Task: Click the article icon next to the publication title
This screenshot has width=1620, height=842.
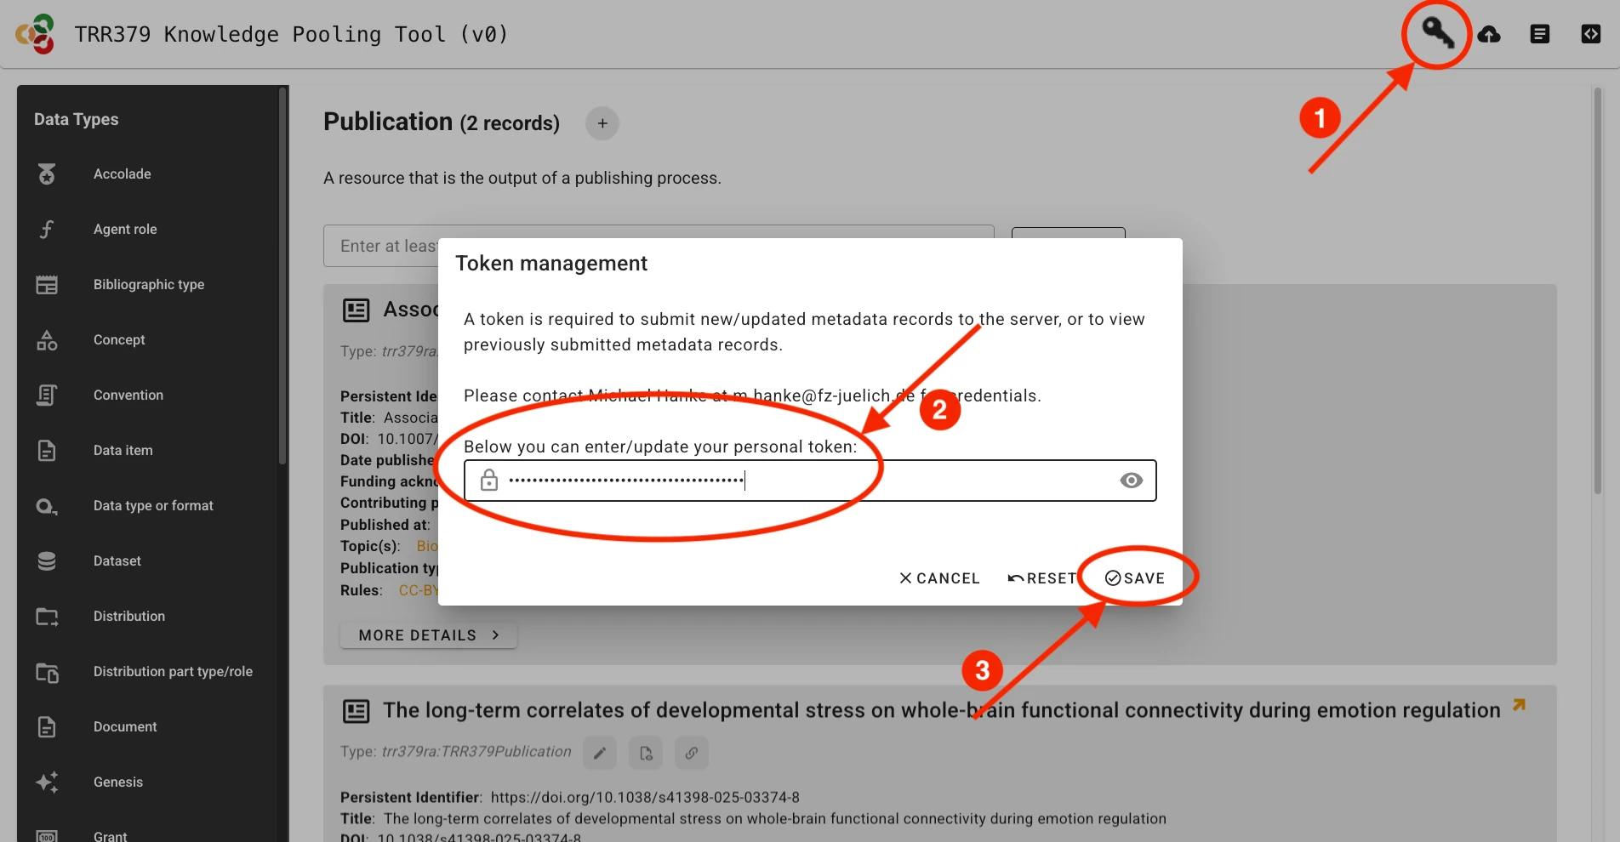Action: pyautogui.click(x=357, y=710)
